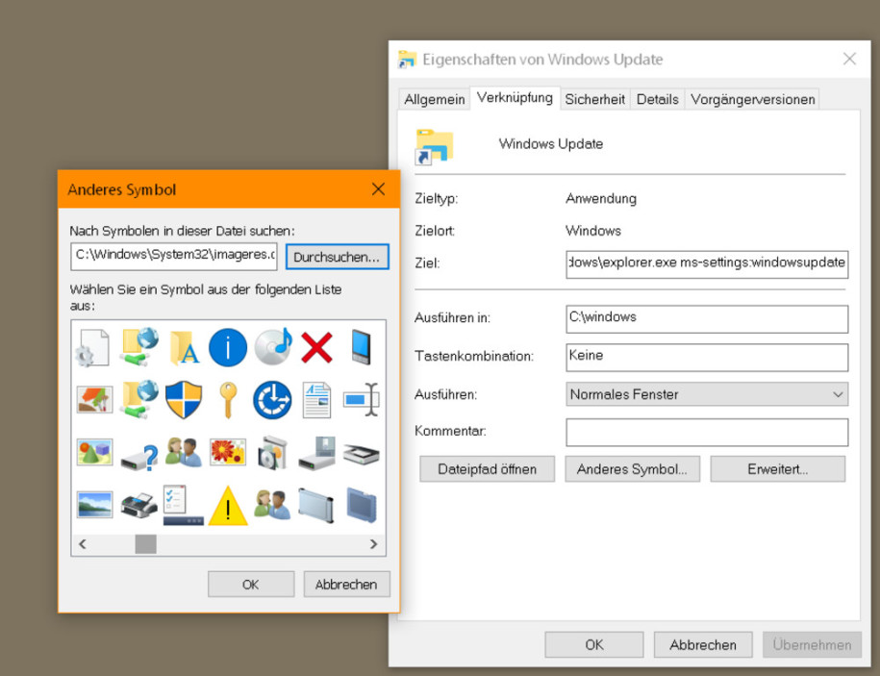Viewport: 880px width, 676px height.
Task: Click the Anderes Symbol... button
Action: 632,469
